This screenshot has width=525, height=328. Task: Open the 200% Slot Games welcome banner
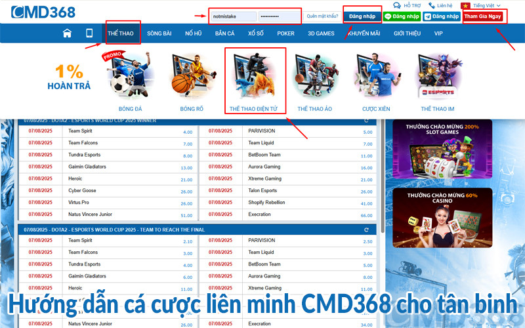coord(442,150)
